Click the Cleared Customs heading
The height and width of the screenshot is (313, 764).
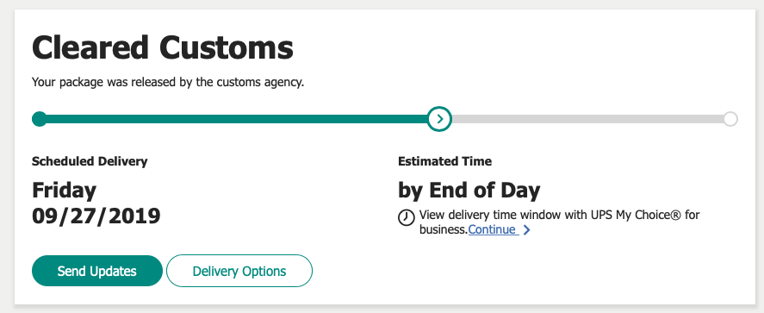[163, 47]
